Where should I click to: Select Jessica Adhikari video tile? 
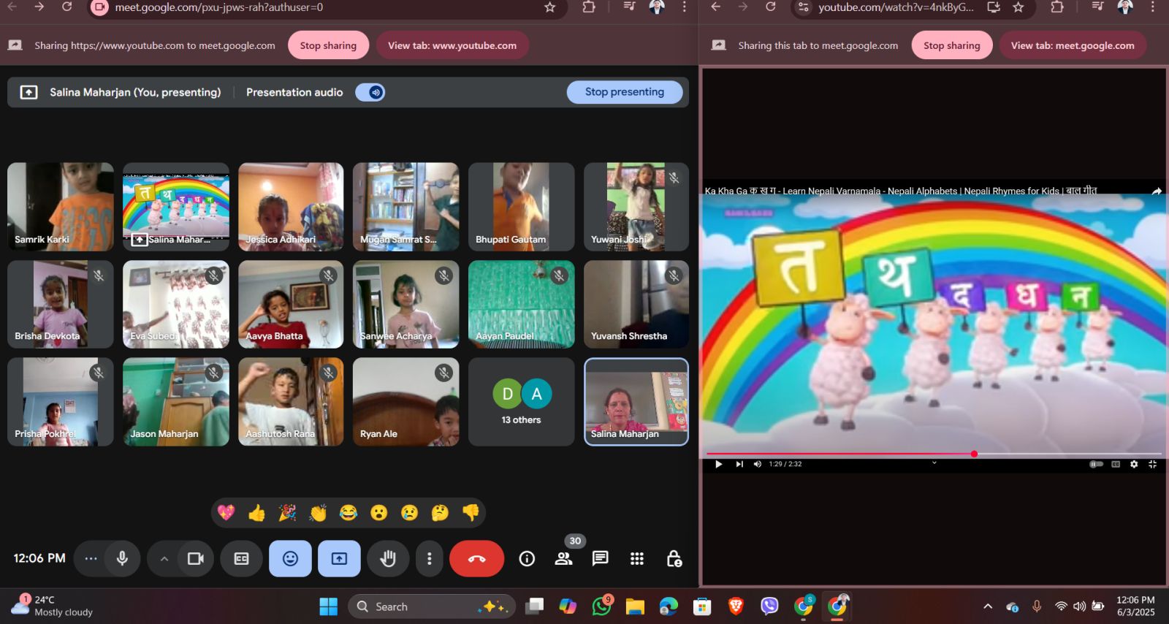tap(291, 207)
